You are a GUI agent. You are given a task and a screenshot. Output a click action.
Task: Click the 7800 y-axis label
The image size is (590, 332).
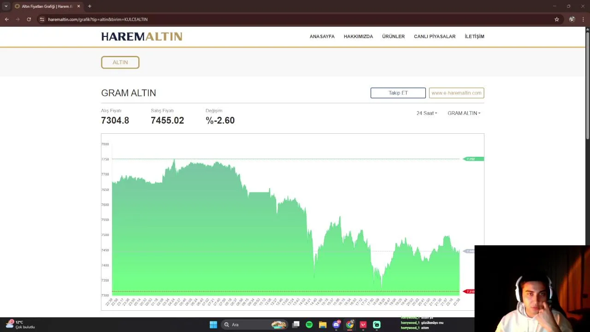(105, 144)
